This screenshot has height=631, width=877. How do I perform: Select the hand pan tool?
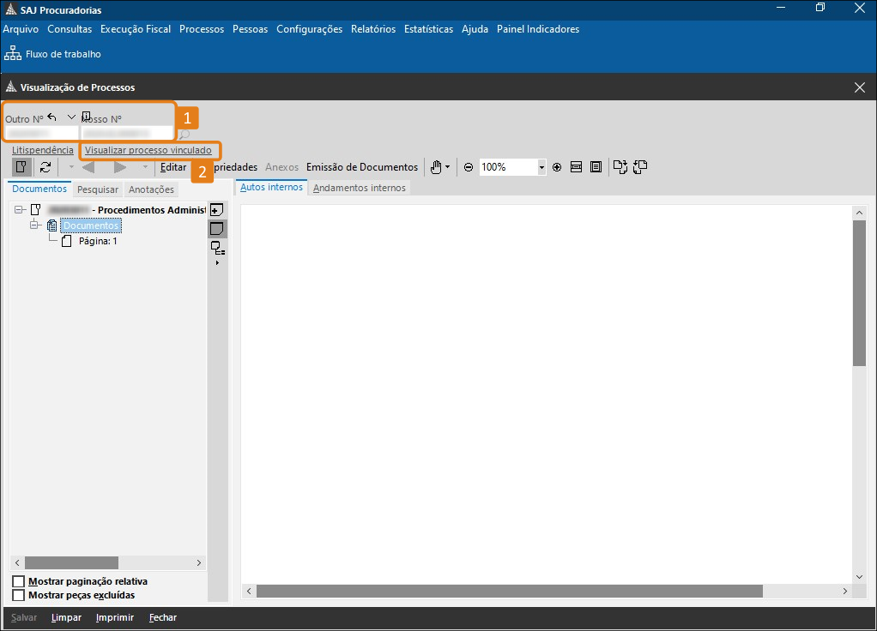click(436, 167)
